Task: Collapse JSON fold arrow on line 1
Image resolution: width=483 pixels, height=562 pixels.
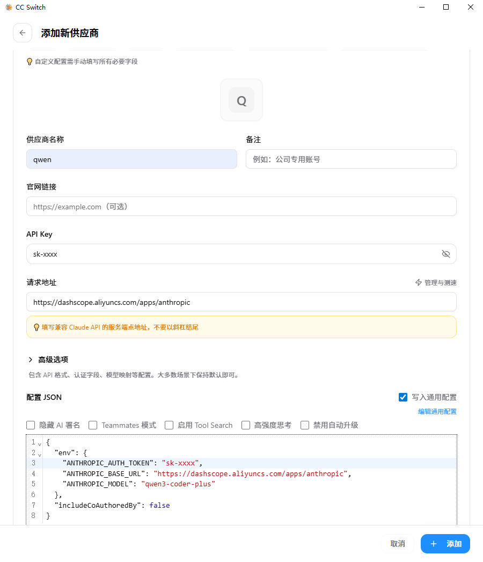Action: [39, 444]
